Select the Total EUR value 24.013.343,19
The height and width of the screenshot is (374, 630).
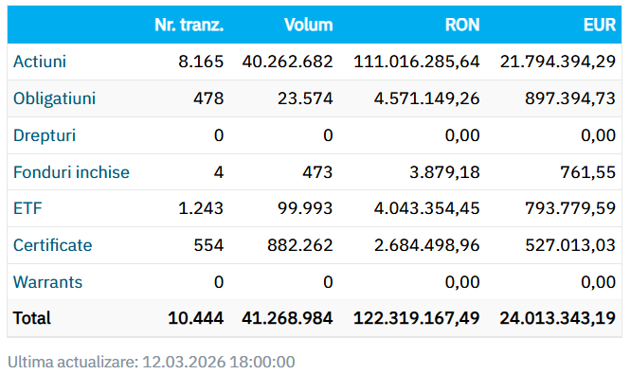pos(558,318)
